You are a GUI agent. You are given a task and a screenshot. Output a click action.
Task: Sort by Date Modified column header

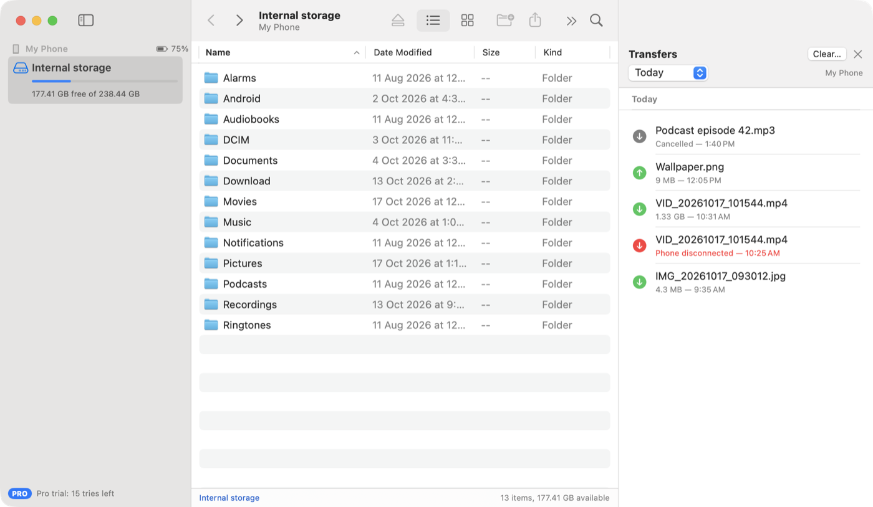pos(420,52)
